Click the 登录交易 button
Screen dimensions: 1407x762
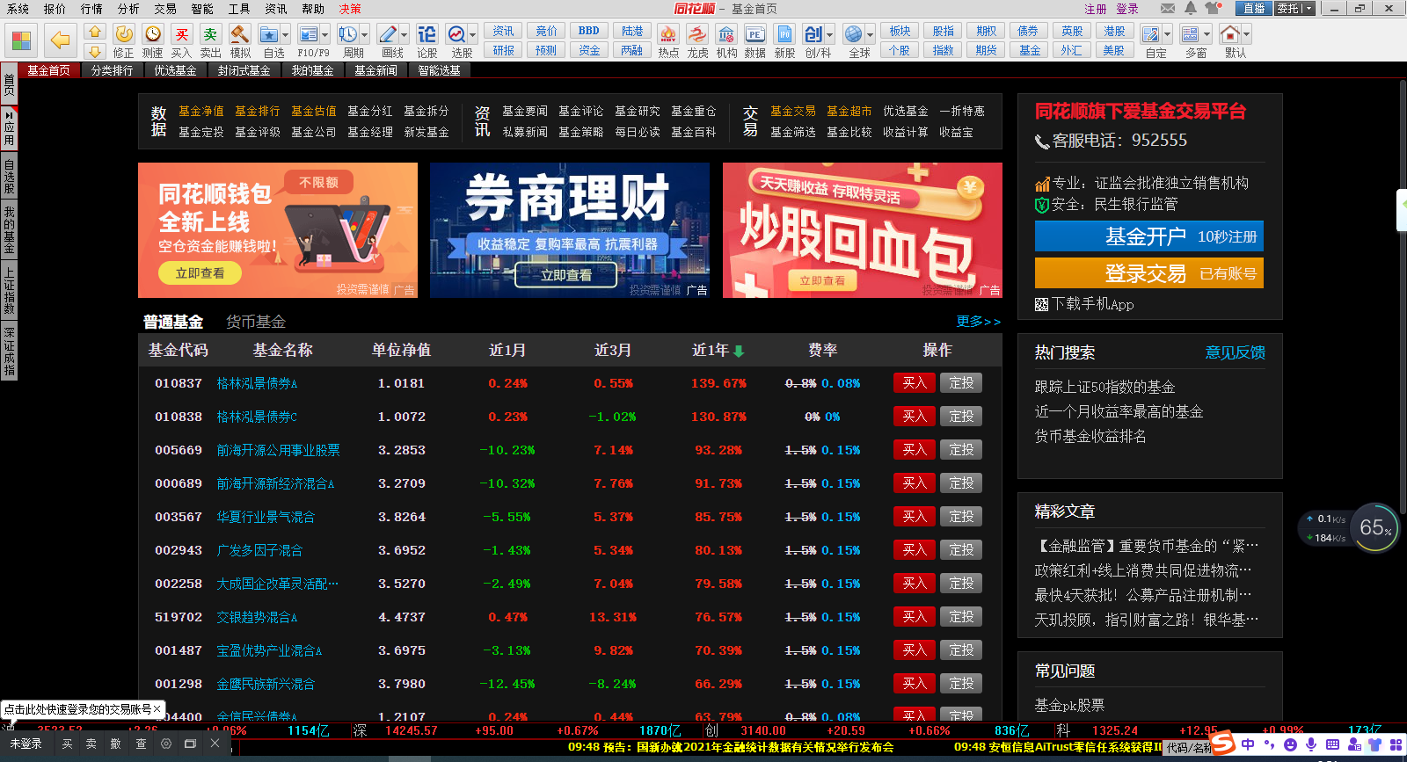coord(1148,273)
